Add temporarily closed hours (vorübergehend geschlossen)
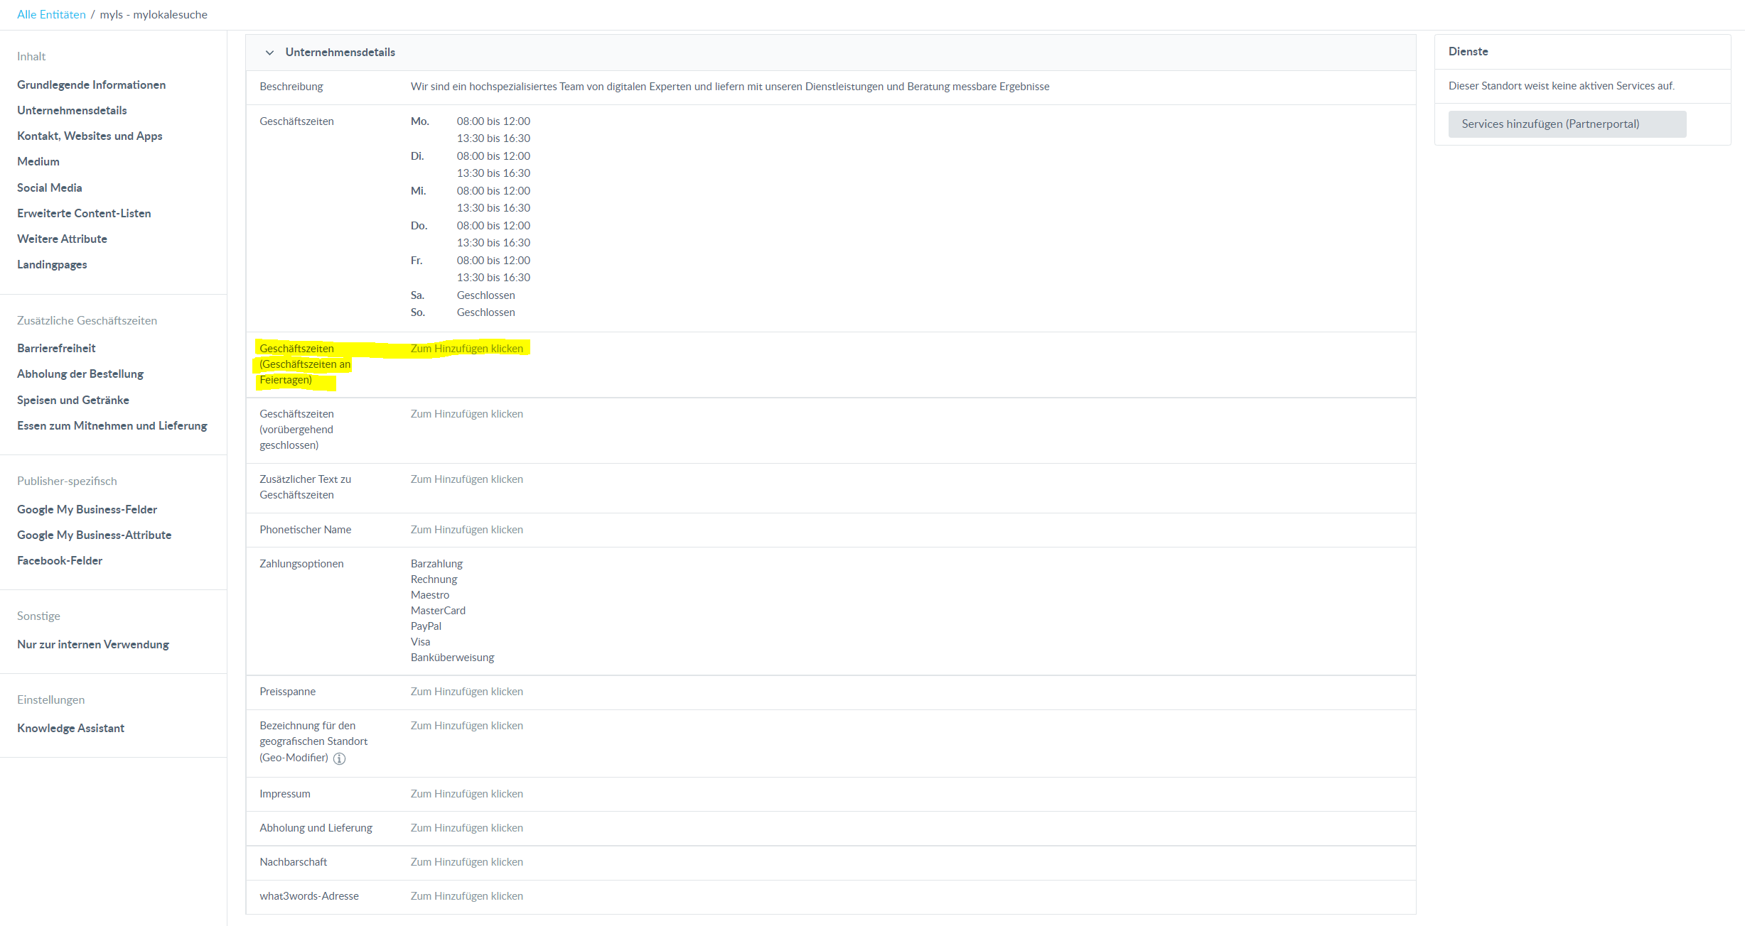1745x926 pixels. pyautogui.click(x=466, y=414)
